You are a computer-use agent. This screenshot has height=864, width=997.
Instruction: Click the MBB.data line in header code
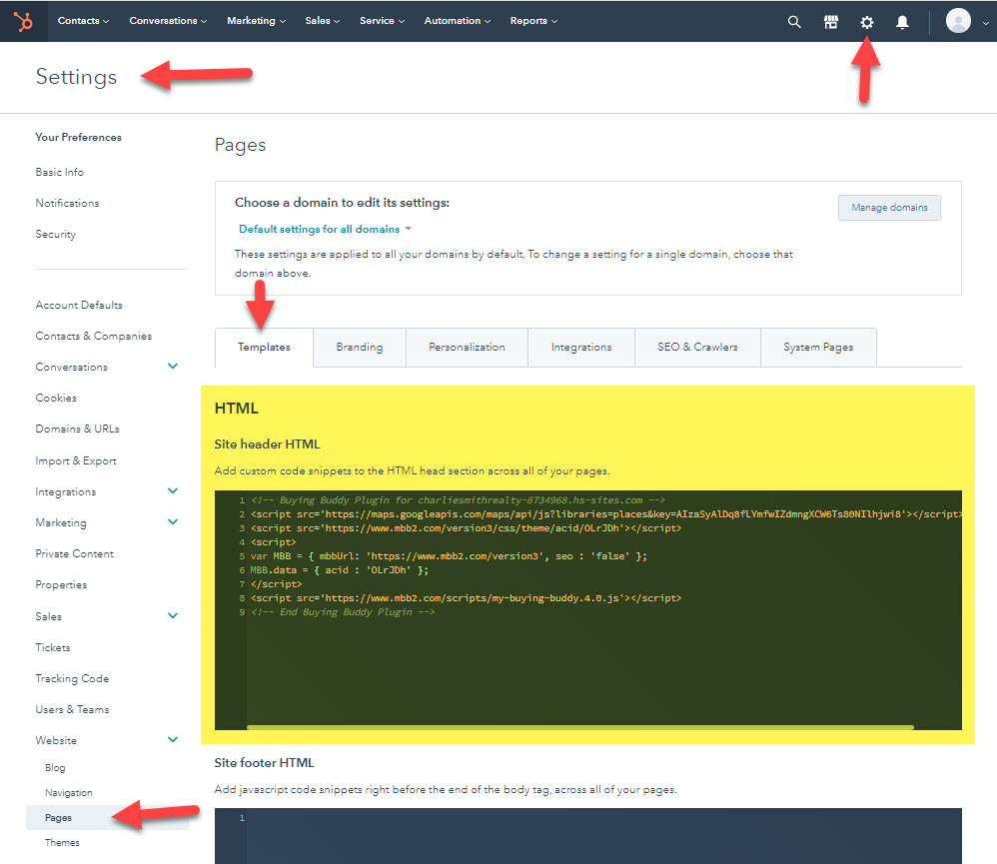339,570
